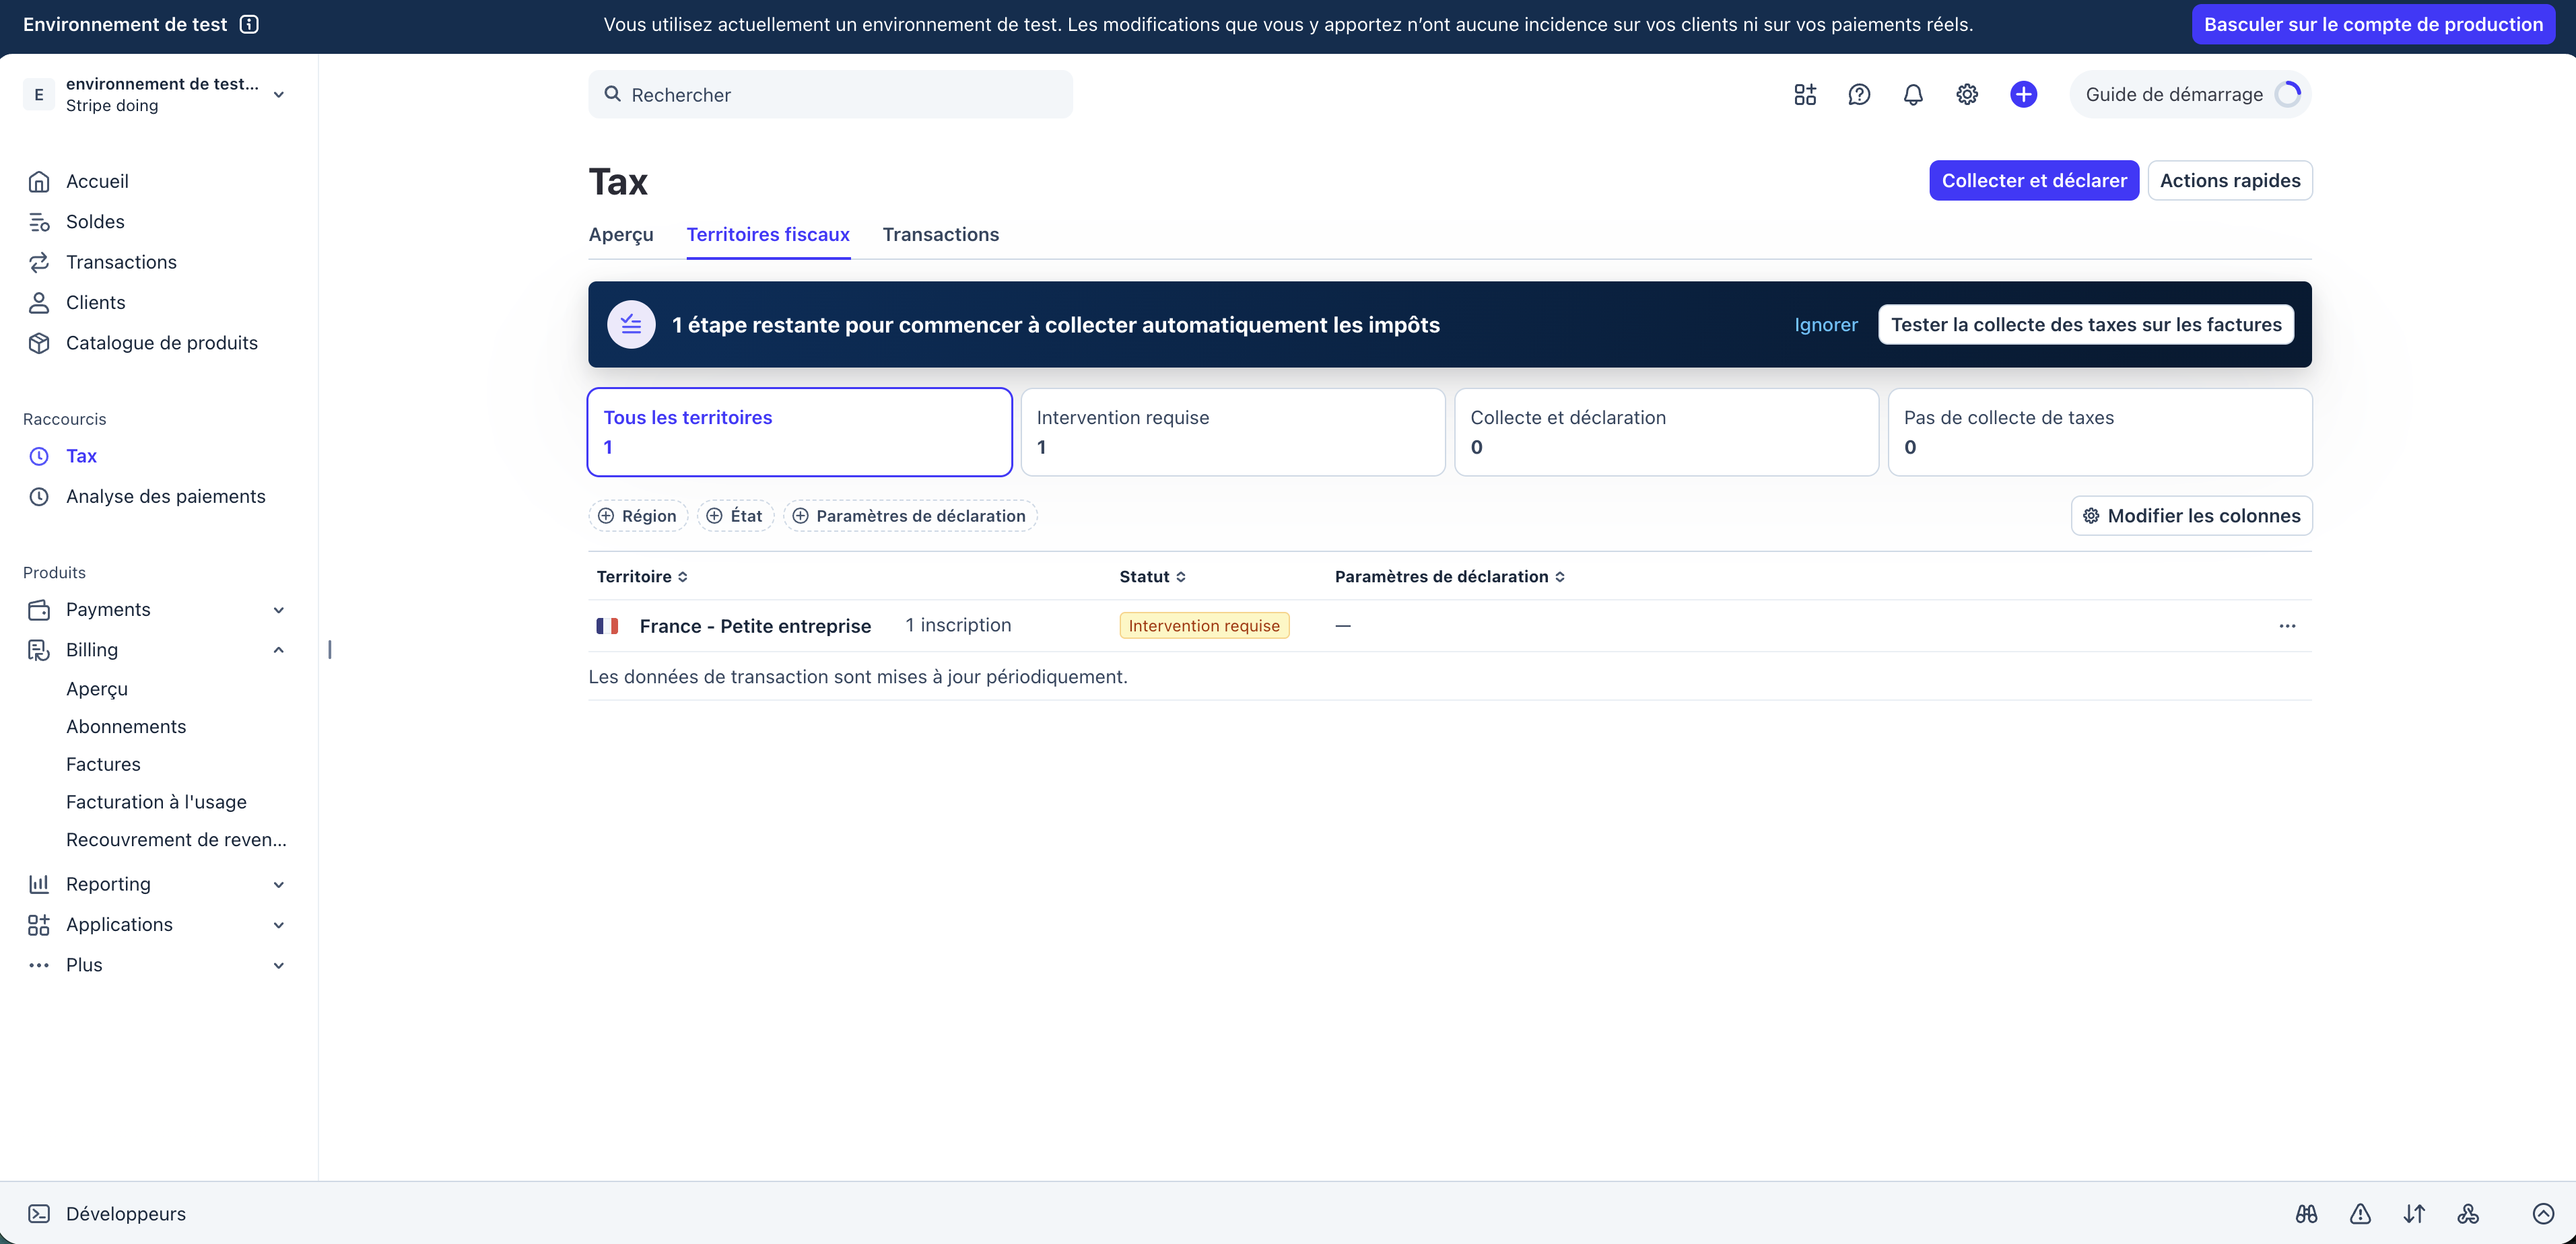Screen dimensions: 2576x1244
Task: Click the Rechercher search field
Action: [x=830, y=94]
